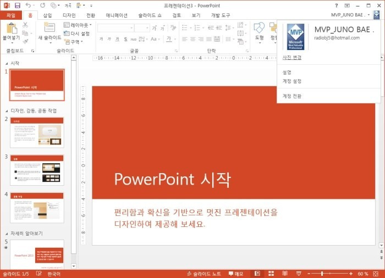Collapse the 자세히 알아보기 section

7,233
